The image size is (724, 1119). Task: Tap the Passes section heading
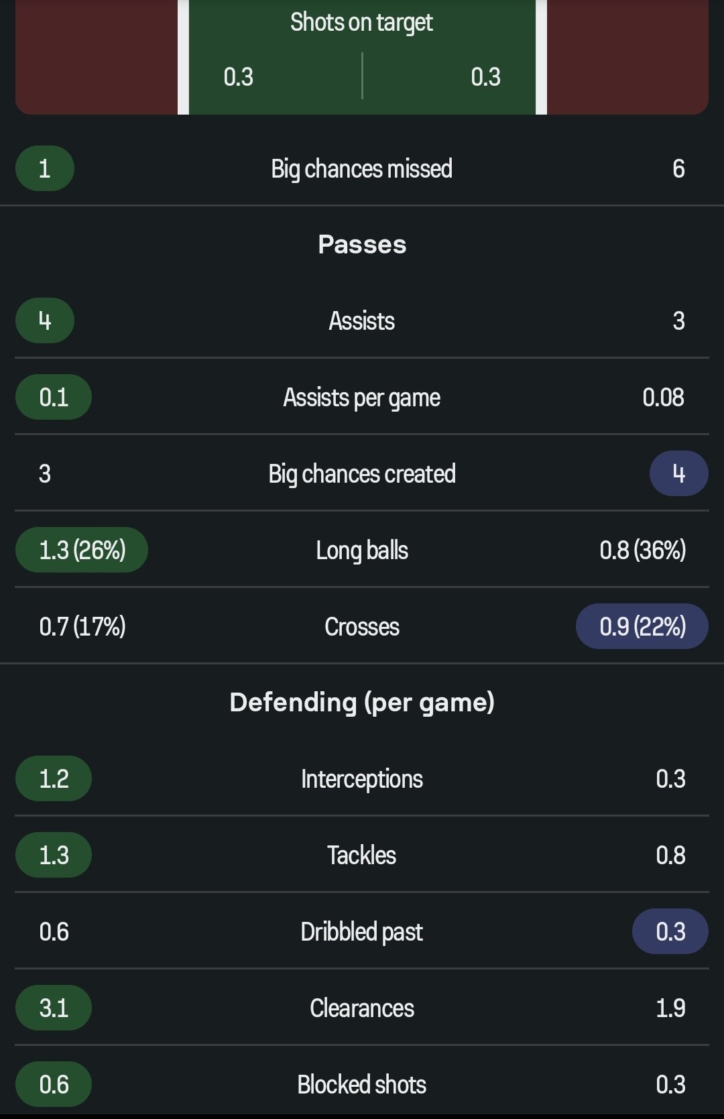point(362,245)
